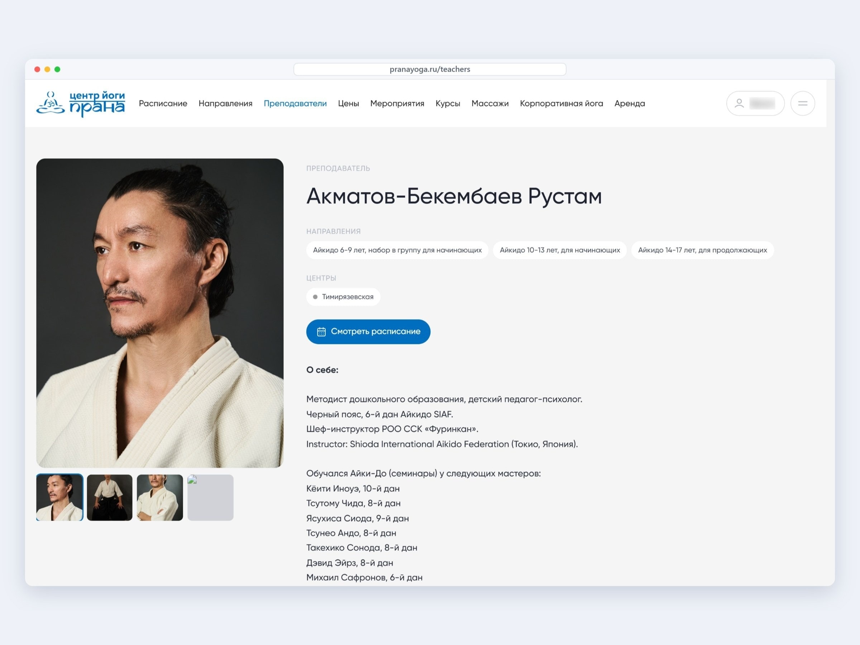Select tag Айкидо 10-13 лет
Screen dimensions: 860x645
tap(559, 250)
